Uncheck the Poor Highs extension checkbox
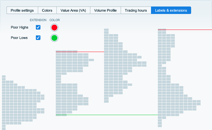The width and height of the screenshot is (212, 130). tap(38, 27)
